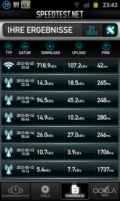Sort results by Datum calendar icon
The width and height of the screenshot is (120, 201).
click(x=25, y=46)
